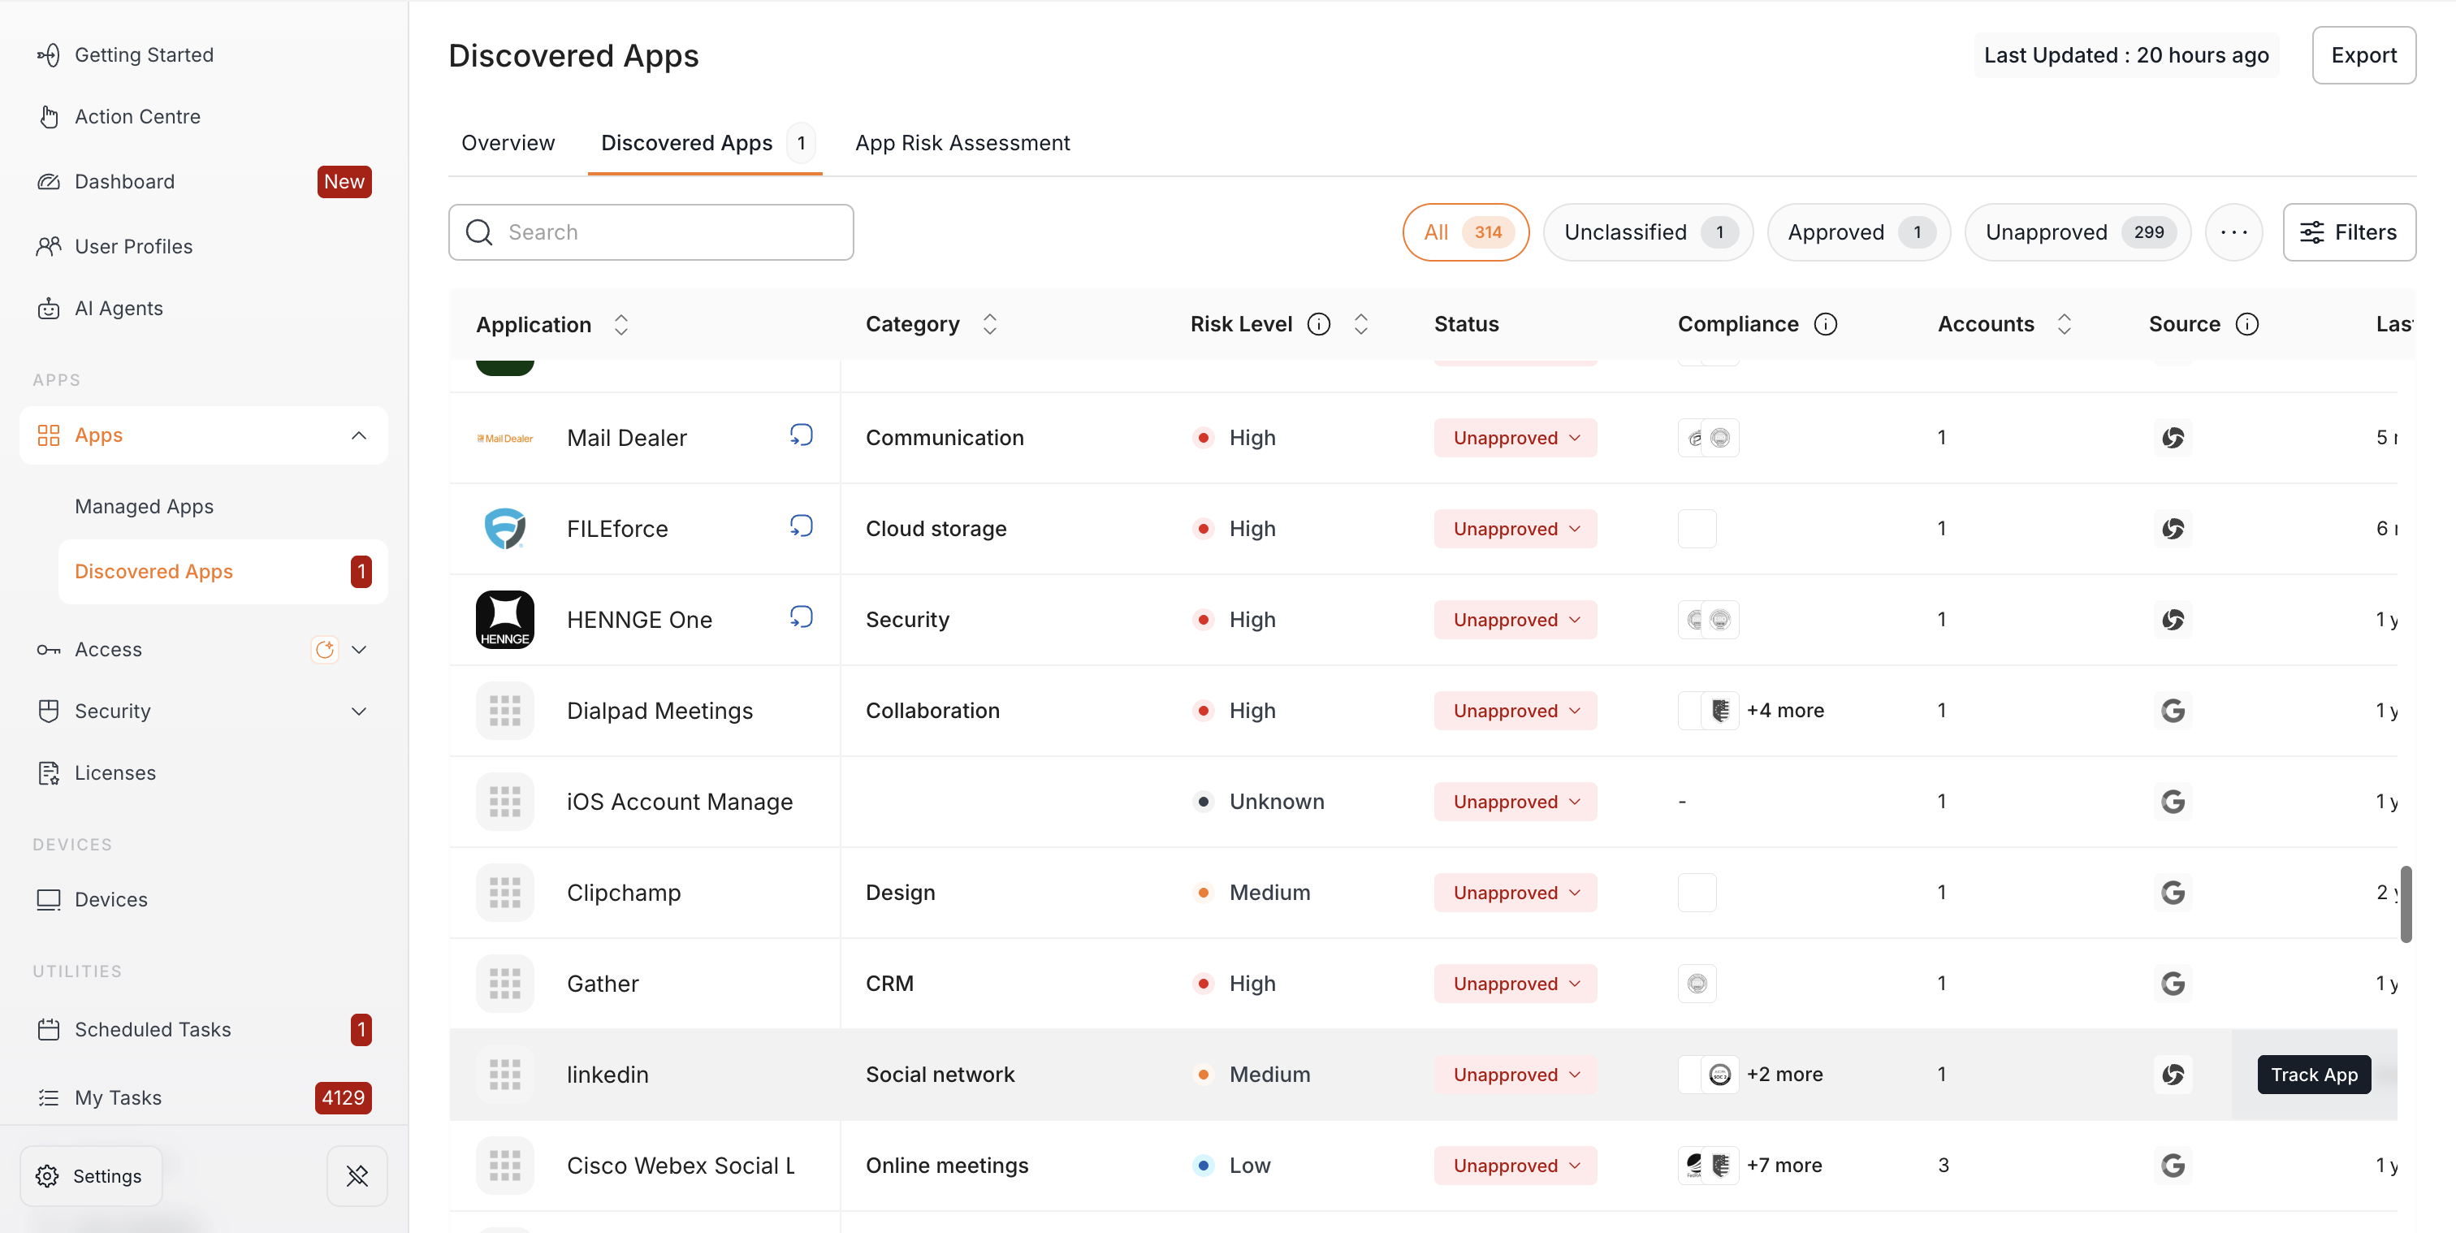Filter by Unclassified apps chip
The image size is (2456, 1233).
pyautogui.click(x=1649, y=231)
